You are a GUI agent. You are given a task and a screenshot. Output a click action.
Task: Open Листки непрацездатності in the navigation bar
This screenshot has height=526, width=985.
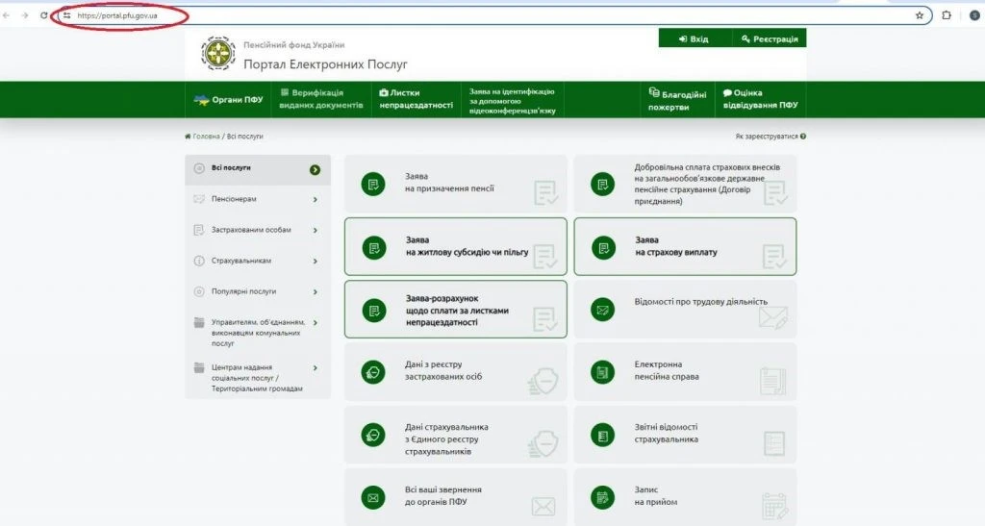[x=417, y=99]
